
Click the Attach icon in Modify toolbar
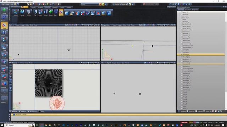coord(16,13)
